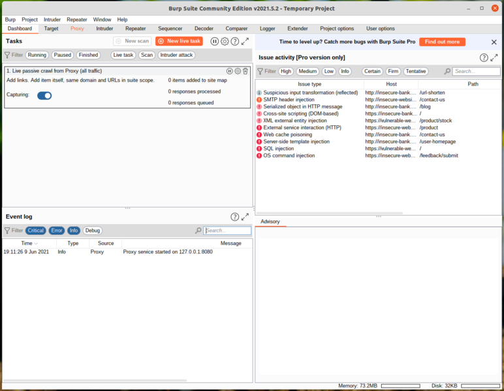Open the Repeater menu in menu bar

pyautogui.click(x=76, y=20)
